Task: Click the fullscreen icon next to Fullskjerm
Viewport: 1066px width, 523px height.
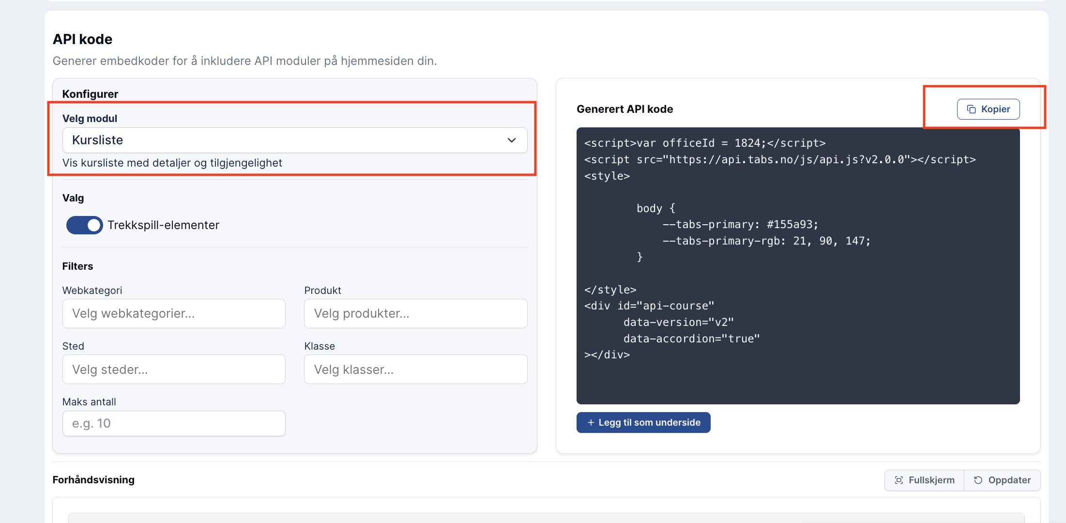Action: tap(899, 480)
